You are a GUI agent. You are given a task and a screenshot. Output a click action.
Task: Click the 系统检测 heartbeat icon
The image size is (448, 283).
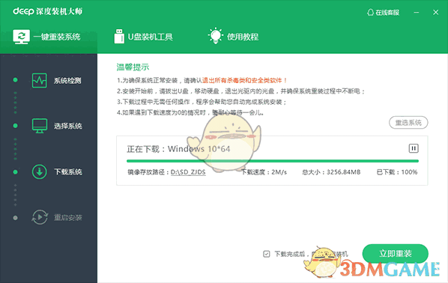(40, 81)
